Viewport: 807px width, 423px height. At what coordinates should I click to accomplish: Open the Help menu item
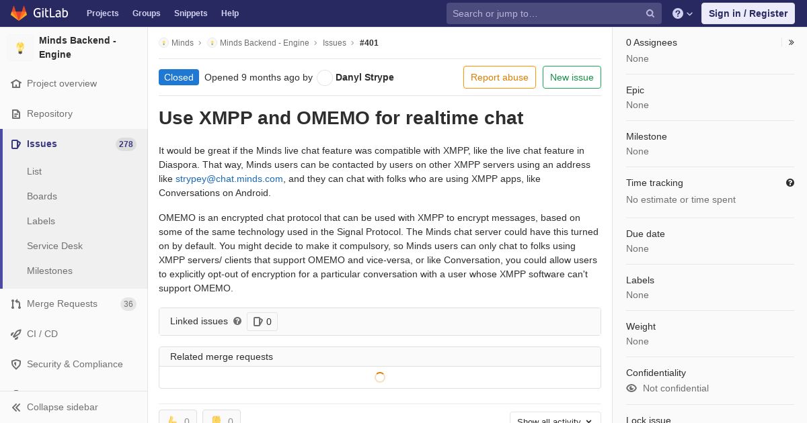pos(230,13)
